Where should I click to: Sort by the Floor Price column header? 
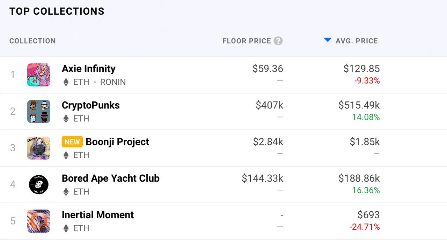click(x=247, y=41)
